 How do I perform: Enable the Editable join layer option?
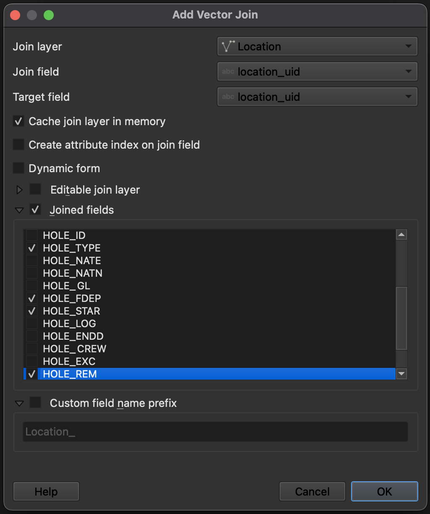click(35, 189)
